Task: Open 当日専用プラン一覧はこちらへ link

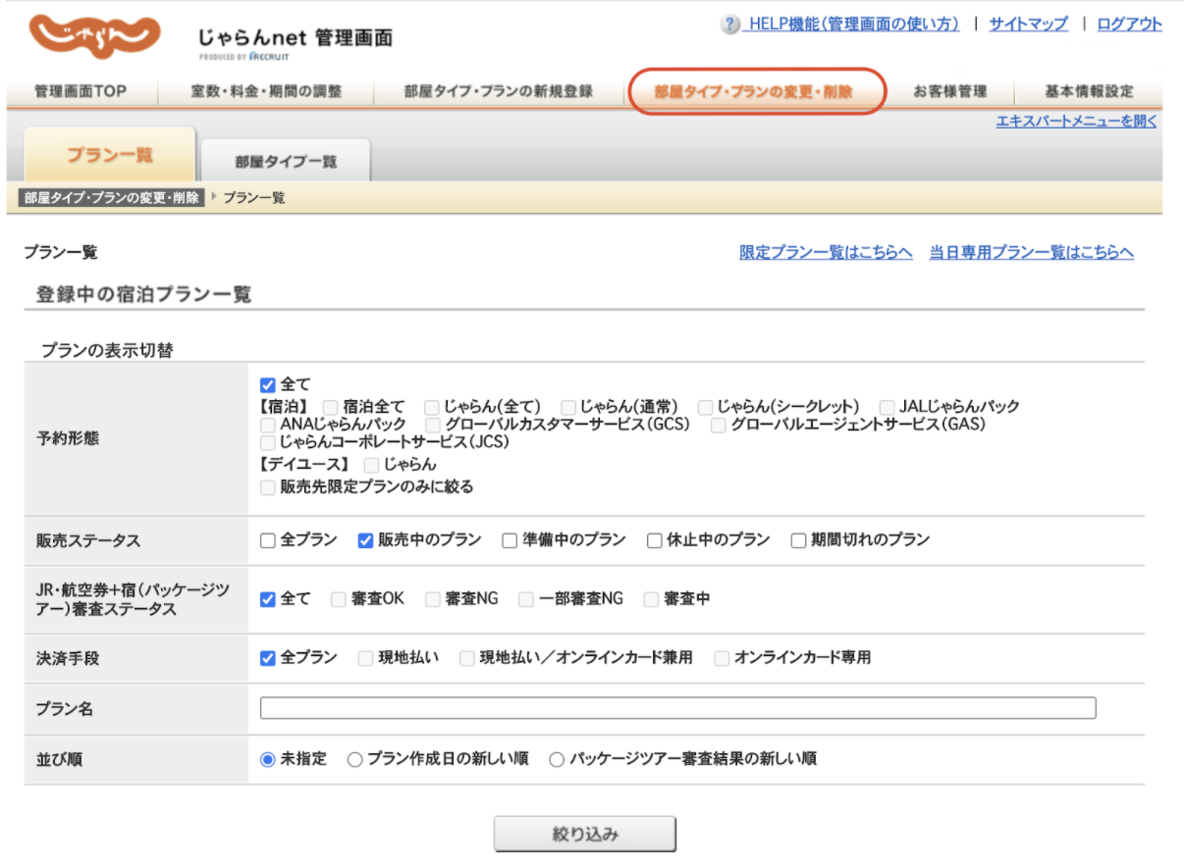Action: [x=1032, y=253]
